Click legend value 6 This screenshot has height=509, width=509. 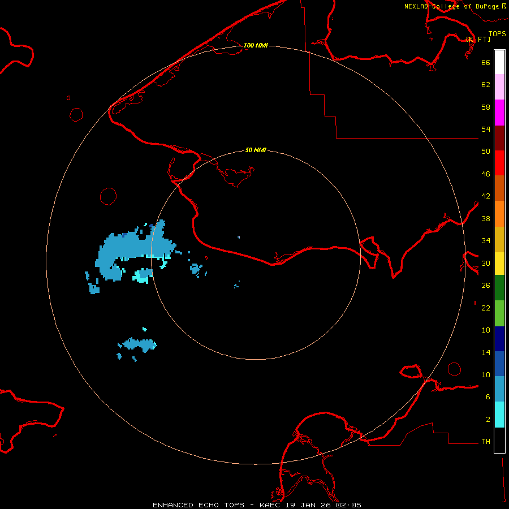[488, 397]
